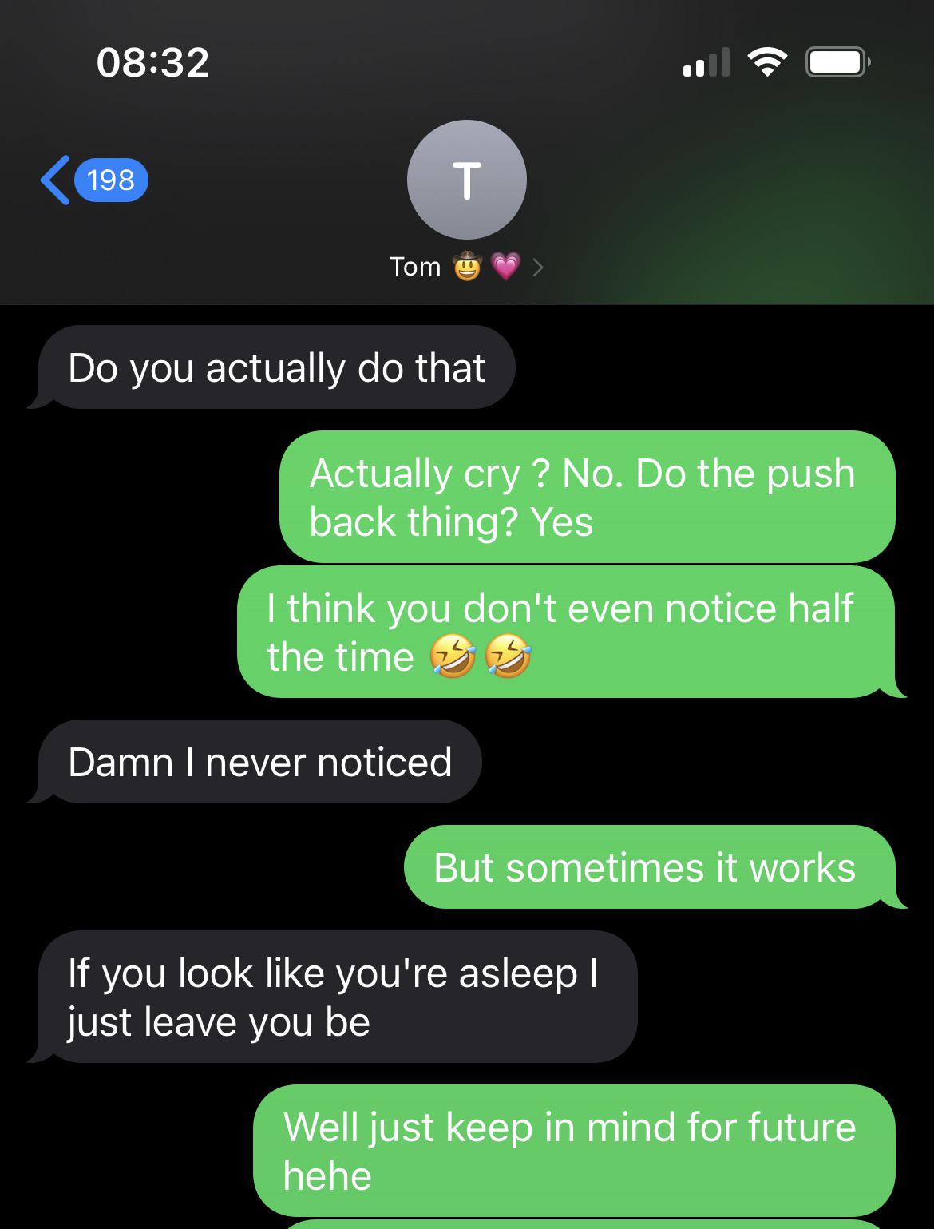Select the 'Well just keep in mind' bubble
The width and height of the screenshot is (934, 1229).
[574, 1151]
